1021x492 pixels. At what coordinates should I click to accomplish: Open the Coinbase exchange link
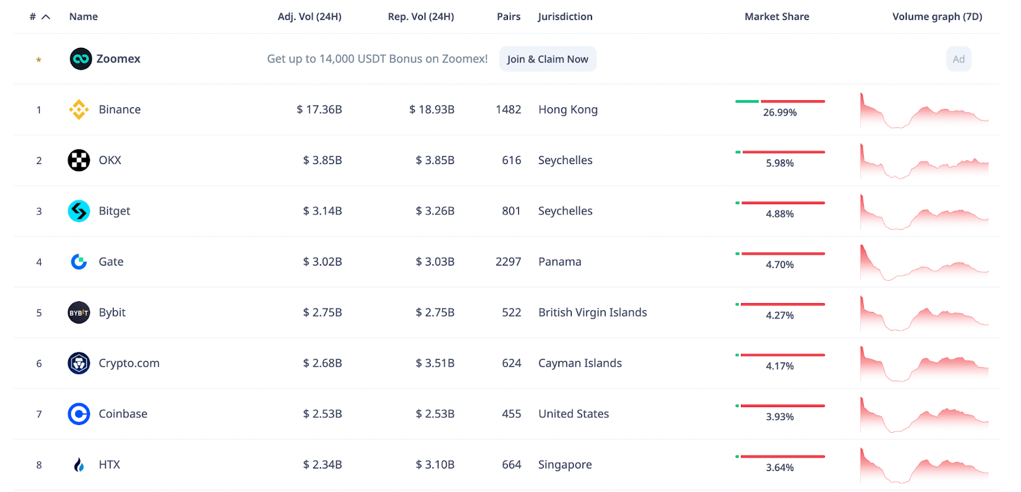[x=123, y=414]
